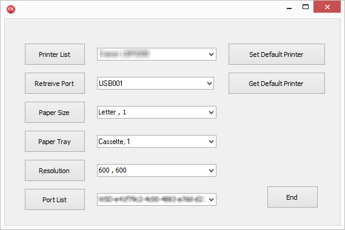Expand the Cassette tray dropdown
Screen dimensions: 345x230
[211, 142]
